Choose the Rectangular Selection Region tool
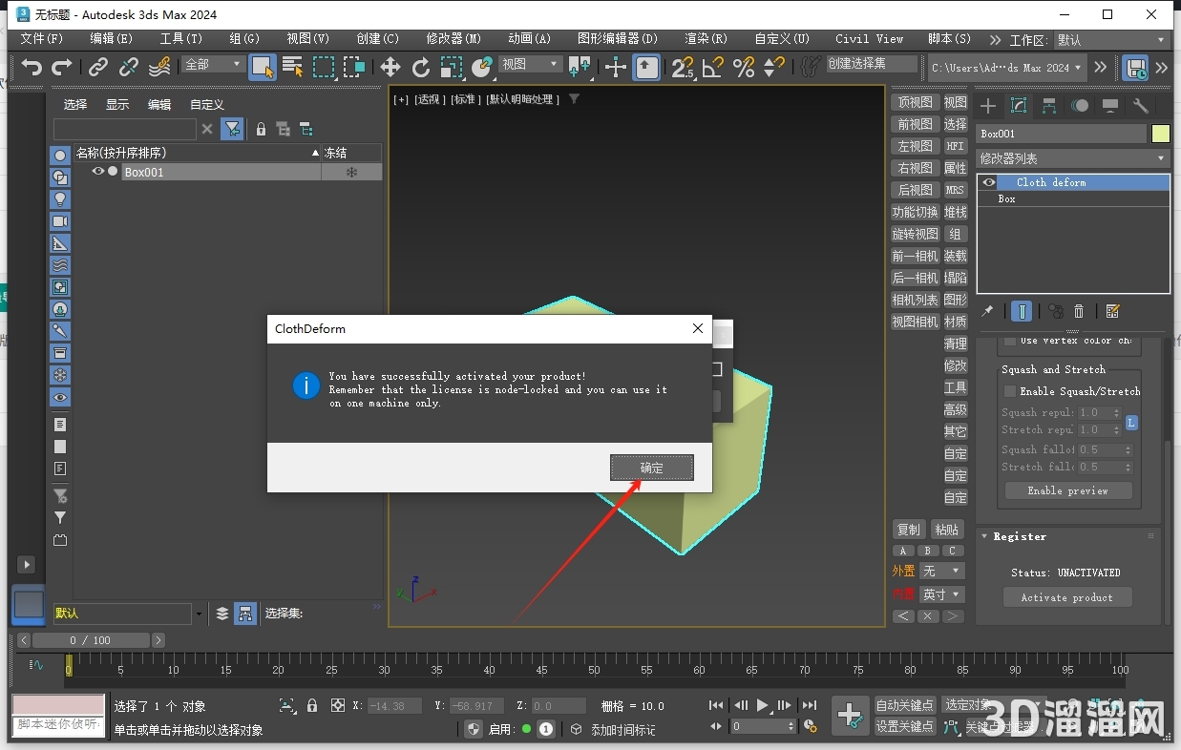1181x750 pixels. 325,67
